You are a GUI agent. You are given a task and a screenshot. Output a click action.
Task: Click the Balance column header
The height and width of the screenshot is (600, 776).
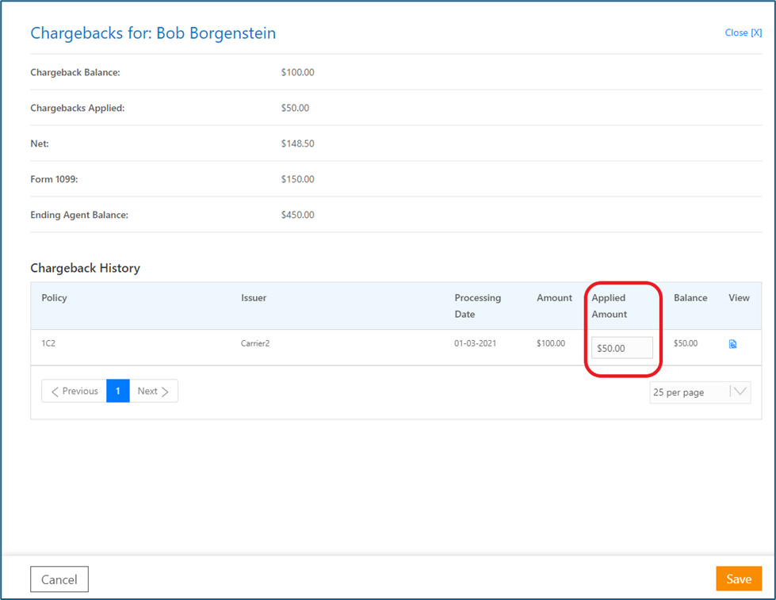(x=690, y=297)
